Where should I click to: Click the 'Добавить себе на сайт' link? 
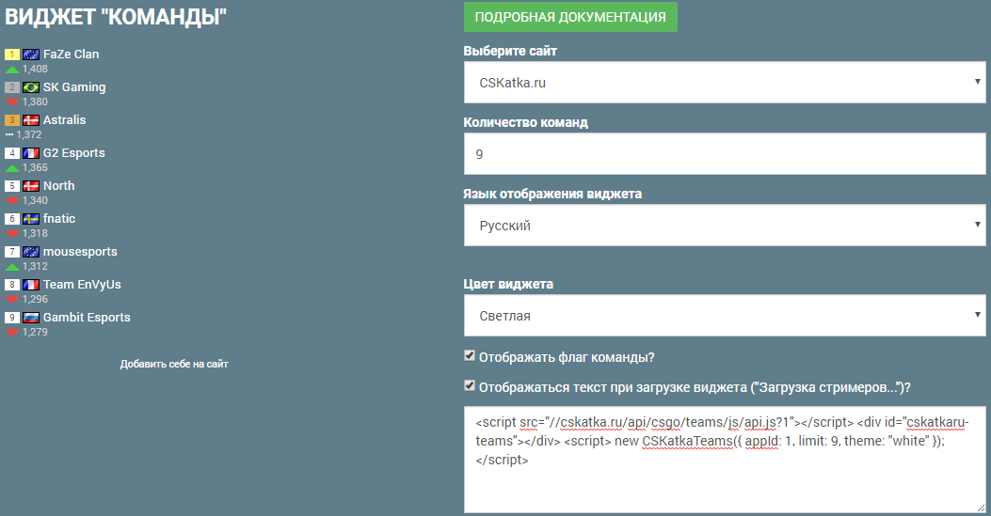click(174, 364)
